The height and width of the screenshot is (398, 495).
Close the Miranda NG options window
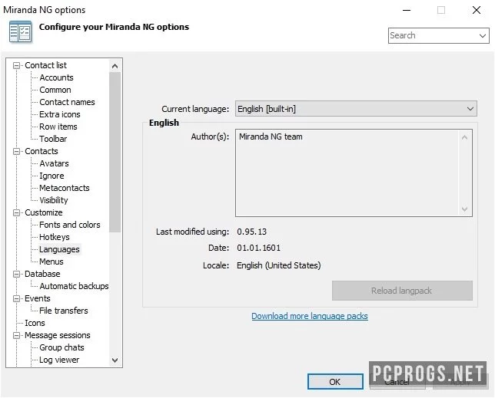pyautogui.click(x=477, y=11)
